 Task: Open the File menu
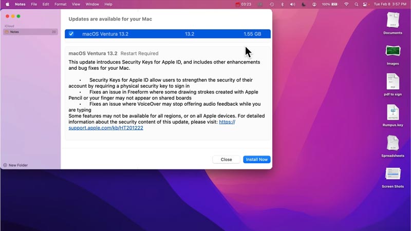point(34,4)
